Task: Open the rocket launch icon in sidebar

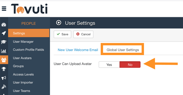Action: pos(4,33)
